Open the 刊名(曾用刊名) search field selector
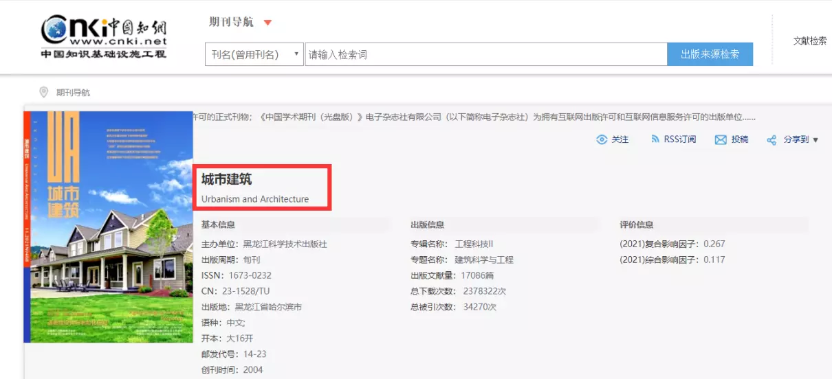 pyautogui.click(x=254, y=54)
